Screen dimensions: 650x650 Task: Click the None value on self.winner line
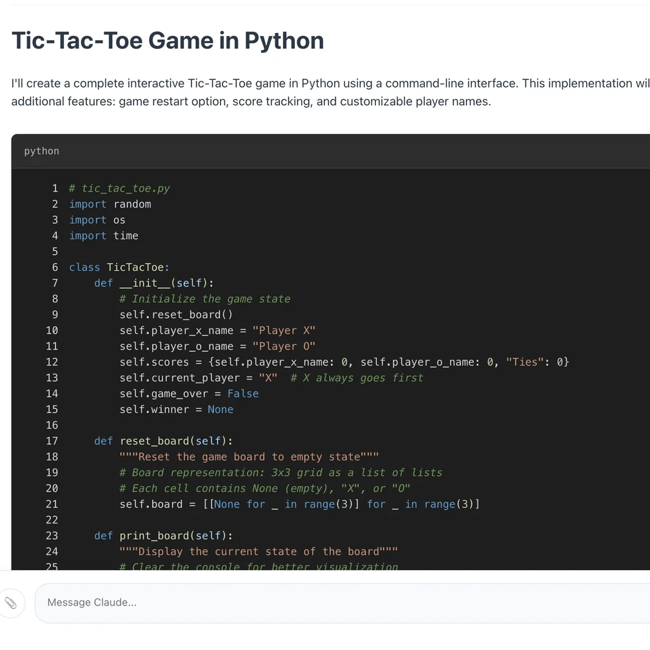click(x=221, y=409)
